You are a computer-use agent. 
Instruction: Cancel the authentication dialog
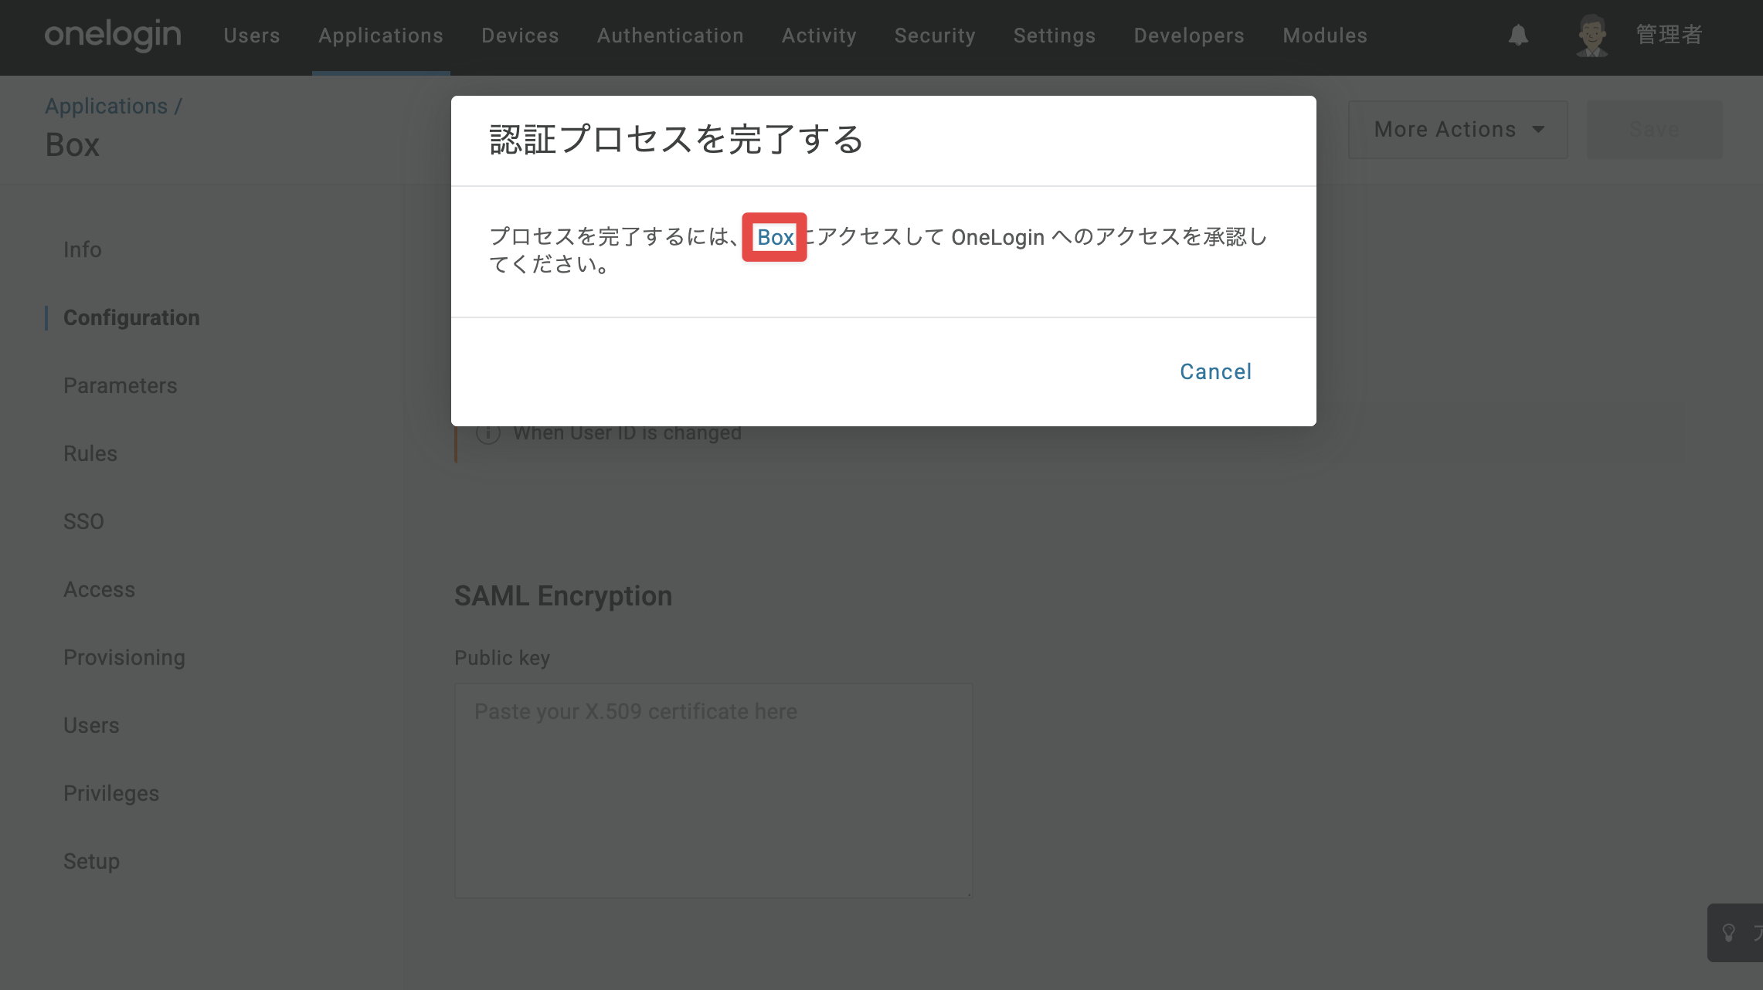point(1215,371)
